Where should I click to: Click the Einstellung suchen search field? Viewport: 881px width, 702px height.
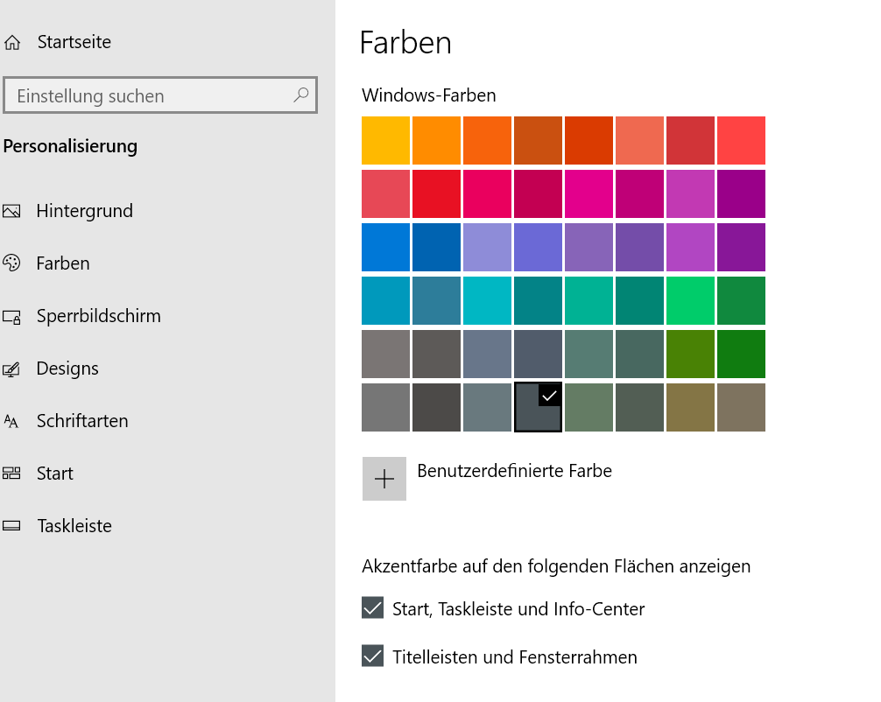pyautogui.click(x=149, y=95)
